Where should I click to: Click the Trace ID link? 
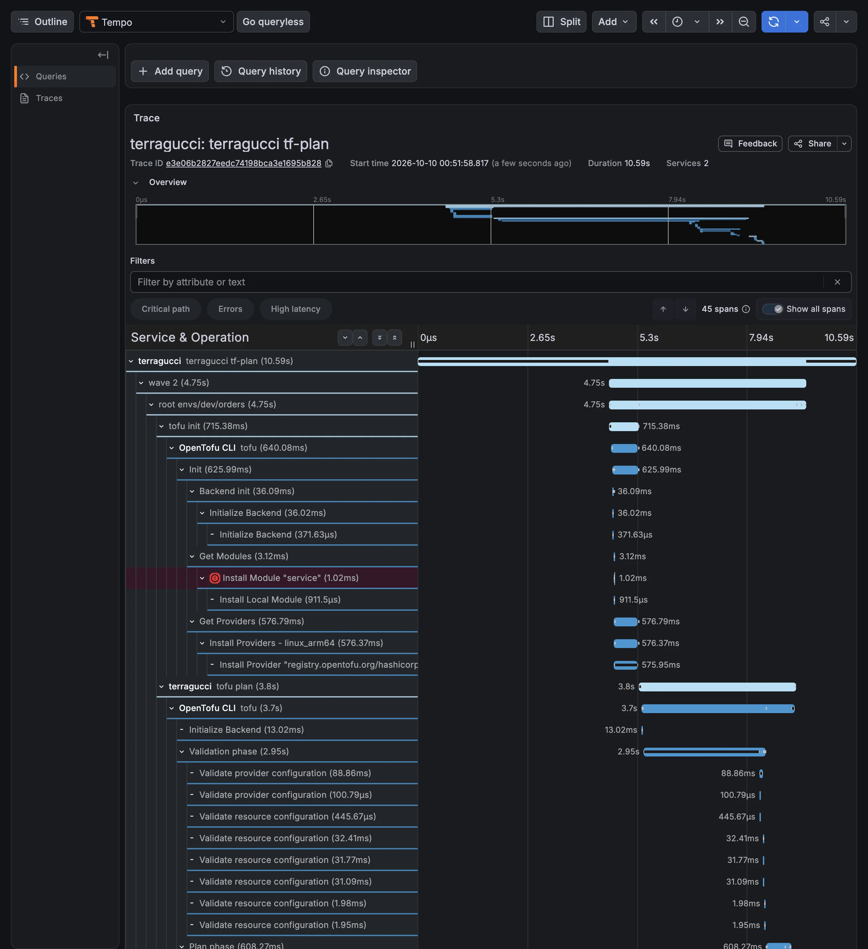click(x=243, y=163)
